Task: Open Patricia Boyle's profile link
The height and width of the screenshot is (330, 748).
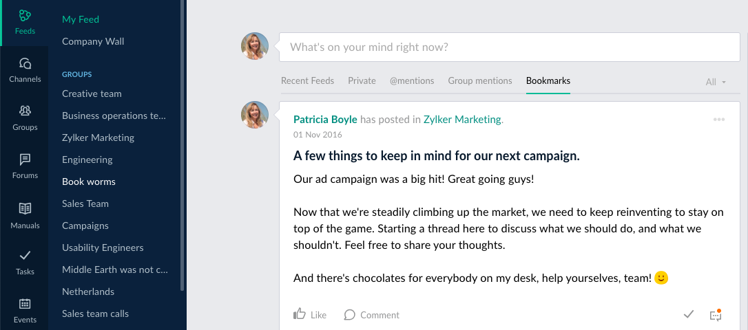Action: [325, 119]
